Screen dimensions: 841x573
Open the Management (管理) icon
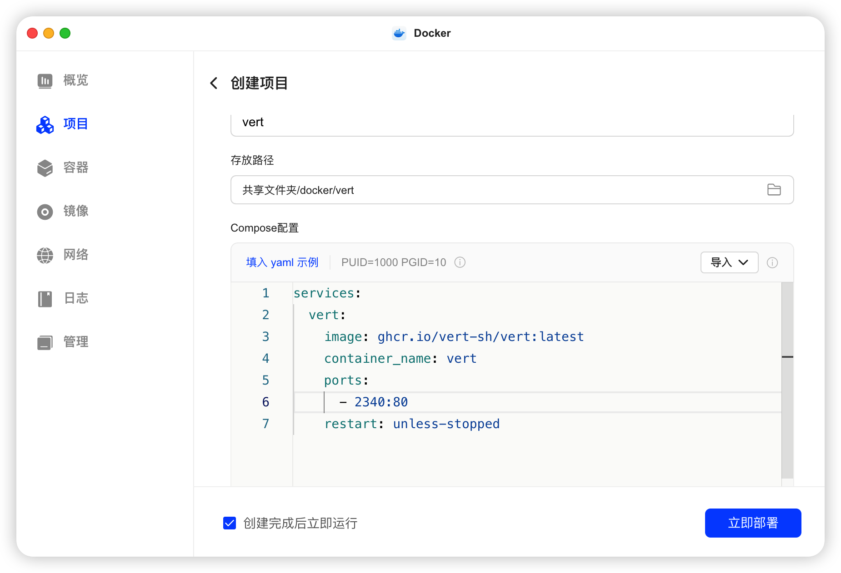coord(45,342)
